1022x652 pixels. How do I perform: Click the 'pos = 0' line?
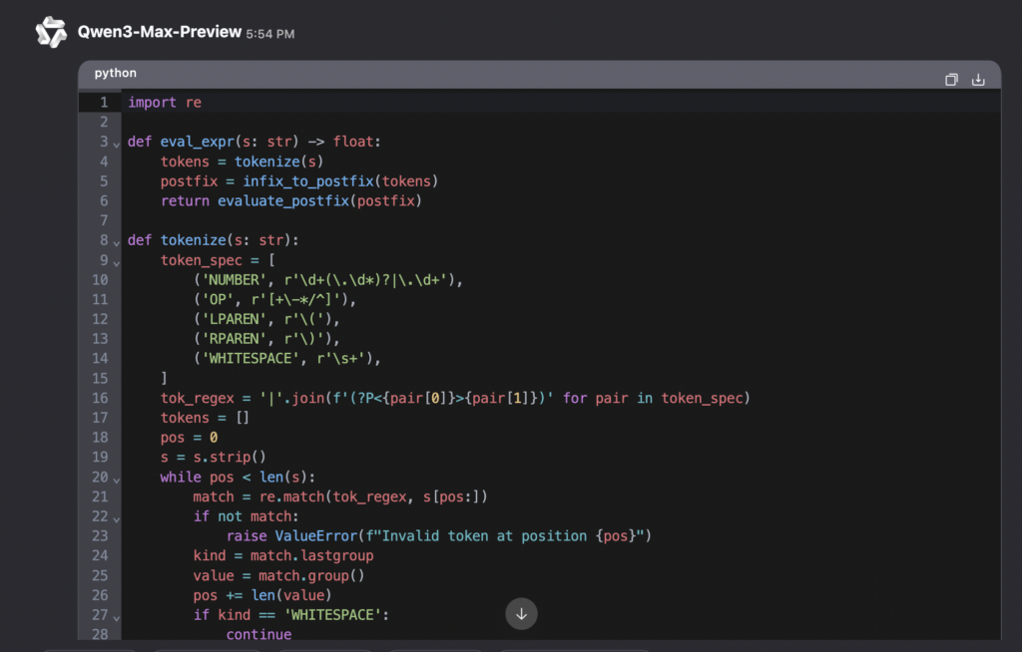[189, 437]
